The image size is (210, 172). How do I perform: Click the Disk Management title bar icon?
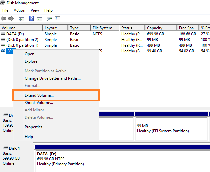point(3,3)
